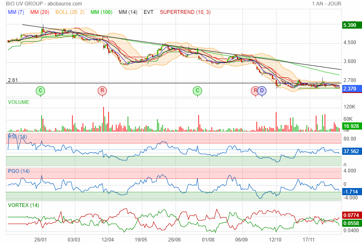Click the 80.00 RSI axis label
Screen dimensions: 362x244
tap(350, 139)
